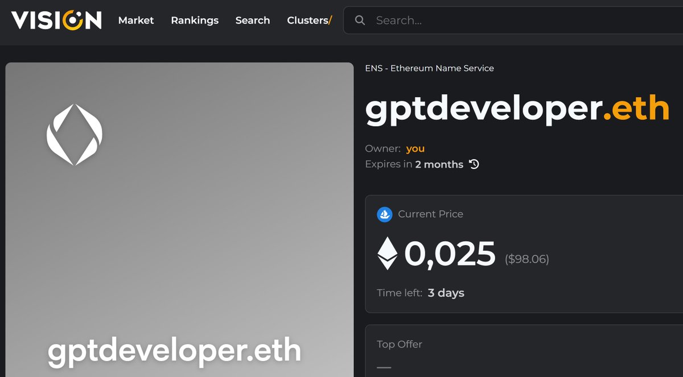The width and height of the screenshot is (683, 377).
Task: Click the ENS - Ethereum Name Service link
Action: tap(429, 68)
